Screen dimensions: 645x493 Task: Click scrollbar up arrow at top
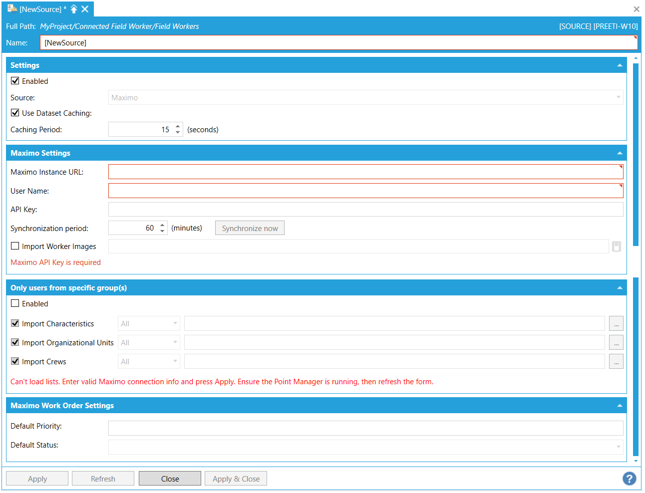(636, 59)
